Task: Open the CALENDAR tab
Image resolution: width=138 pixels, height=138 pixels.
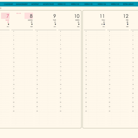Action: [x=8, y=4]
